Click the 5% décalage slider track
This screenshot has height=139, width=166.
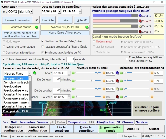coord(137,73)
